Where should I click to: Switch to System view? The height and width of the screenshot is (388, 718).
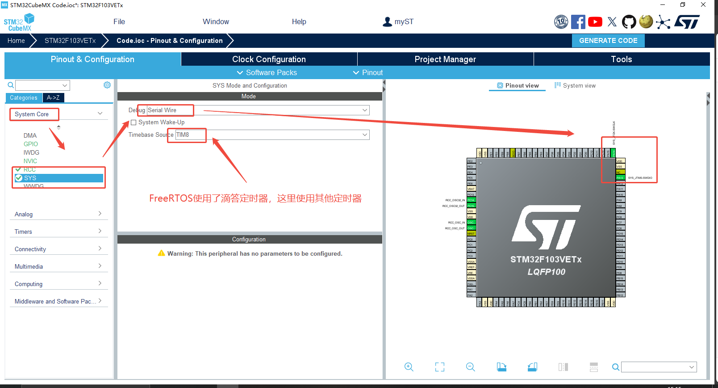pos(575,85)
